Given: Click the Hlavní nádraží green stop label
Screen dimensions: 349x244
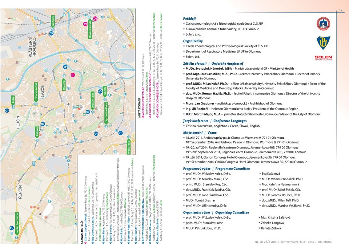Looking at the screenshot, I should pos(90,29).
